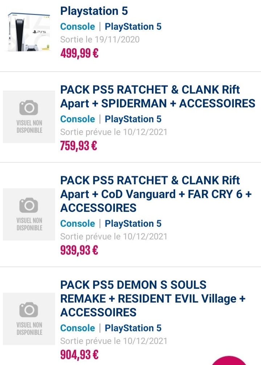Screen dimensions: 261x365
Task: Select Console link for the Spiderman pack
Action: (x=78, y=119)
